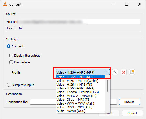This screenshot has height=119, width=146.
Task: Choose Video - VP80 + Vorbis (Webm) profile
Action: point(81,81)
